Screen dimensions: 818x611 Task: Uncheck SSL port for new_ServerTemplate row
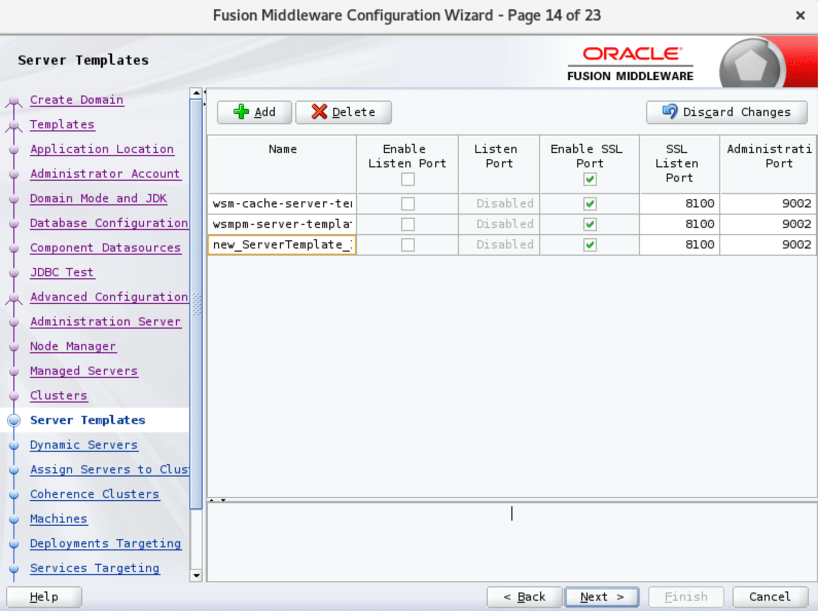[x=590, y=245]
